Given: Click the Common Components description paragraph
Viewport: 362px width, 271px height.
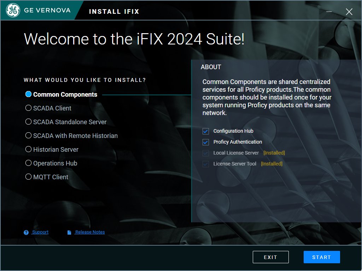Looking at the screenshot, I should [x=267, y=97].
